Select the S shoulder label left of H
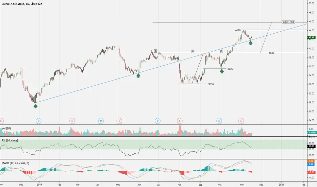317x187 pixels. (x=155, y=51)
